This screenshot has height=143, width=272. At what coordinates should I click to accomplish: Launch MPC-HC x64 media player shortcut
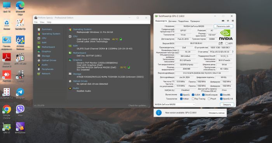pos(20,59)
